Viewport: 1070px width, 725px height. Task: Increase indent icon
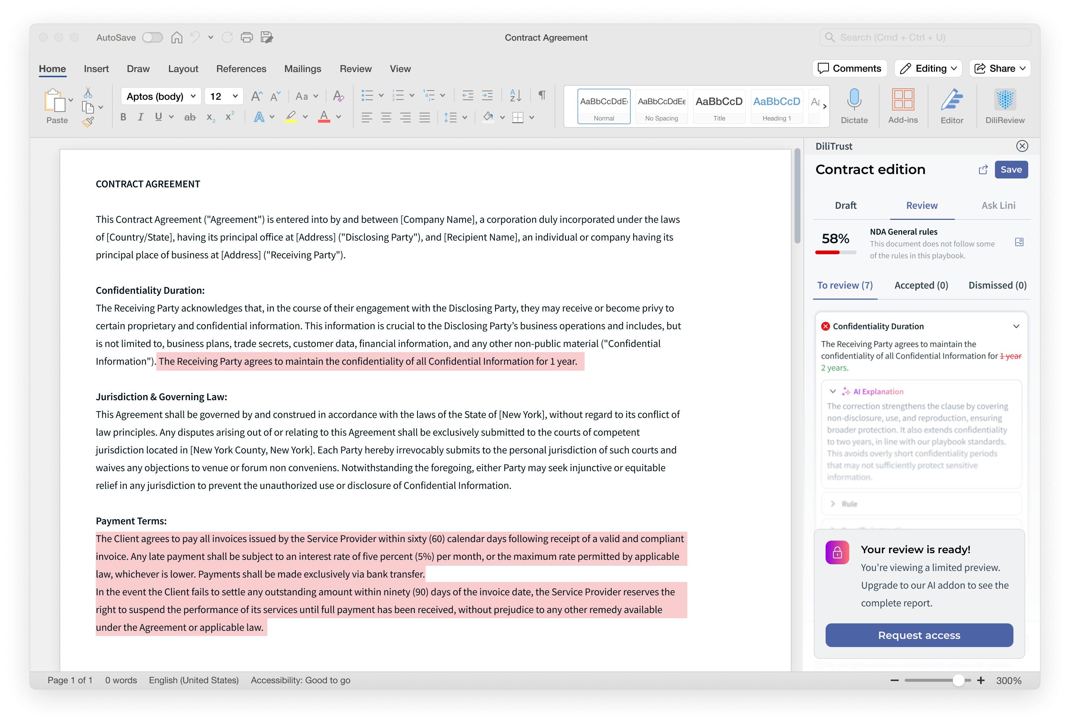click(487, 96)
